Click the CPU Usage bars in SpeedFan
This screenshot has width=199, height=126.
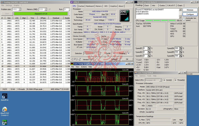160,20
